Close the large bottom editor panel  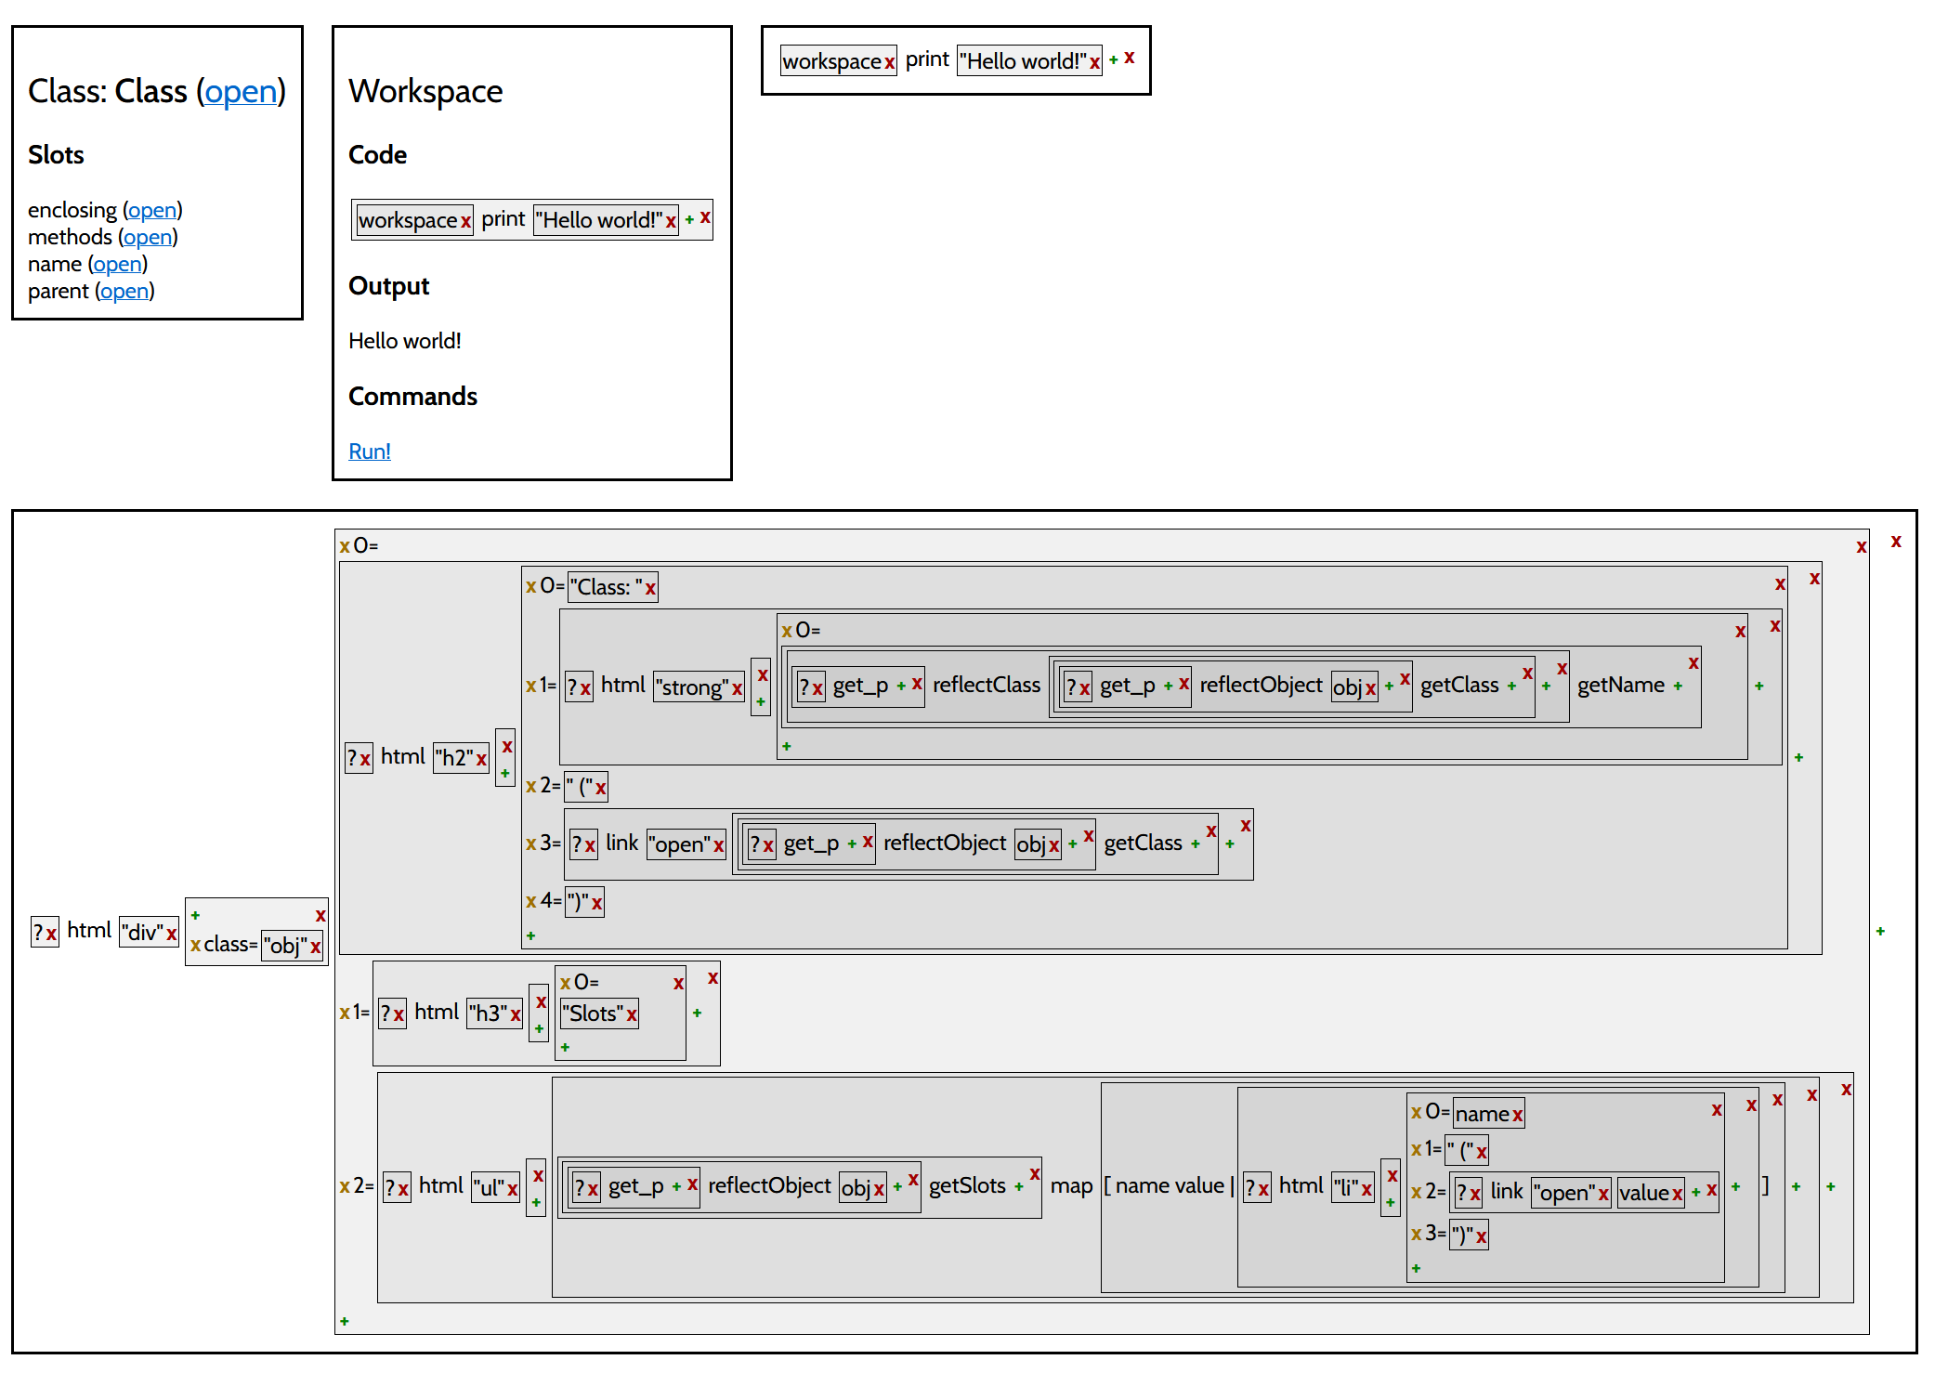pos(1895,541)
